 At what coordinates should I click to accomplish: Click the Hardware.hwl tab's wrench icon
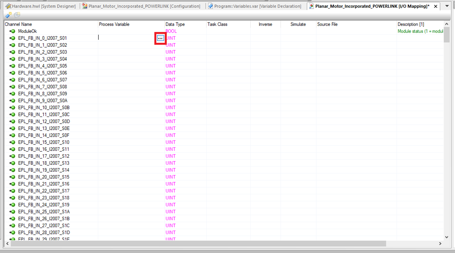tap(8, 6)
